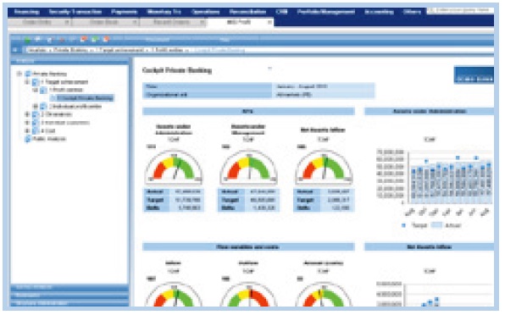Click the dark blue button at top right of report
This screenshot has height=315, width=505.
(474, 75)
